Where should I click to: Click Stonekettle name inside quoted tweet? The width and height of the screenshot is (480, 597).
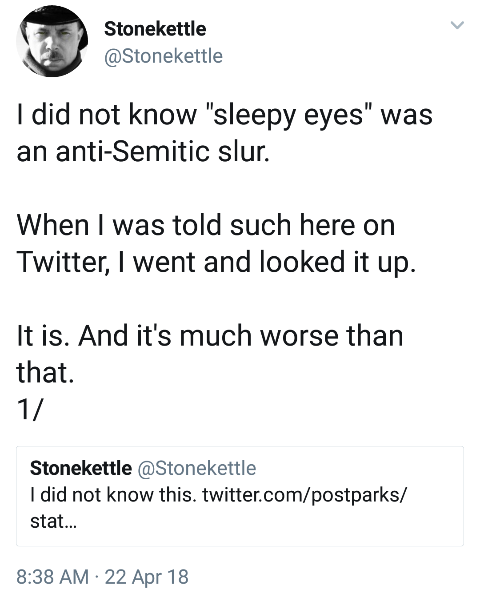80,468
